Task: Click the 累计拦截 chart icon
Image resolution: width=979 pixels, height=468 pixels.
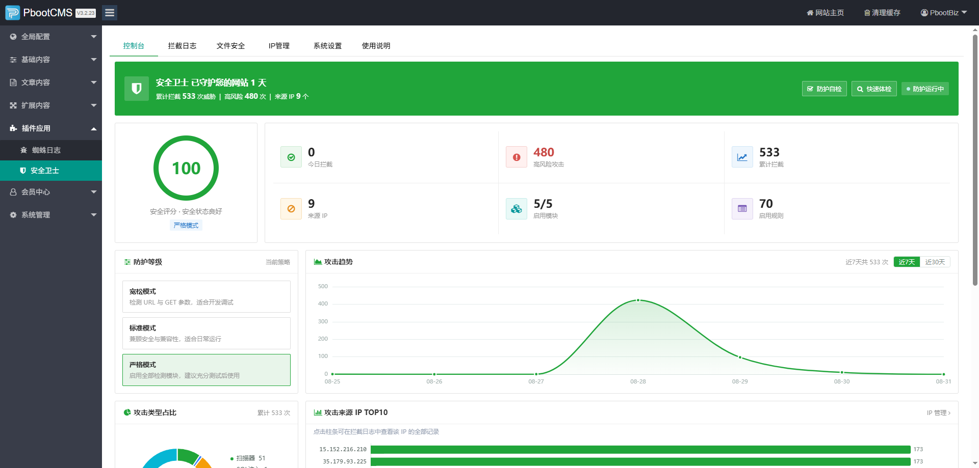Action: [x=742, y=157]
